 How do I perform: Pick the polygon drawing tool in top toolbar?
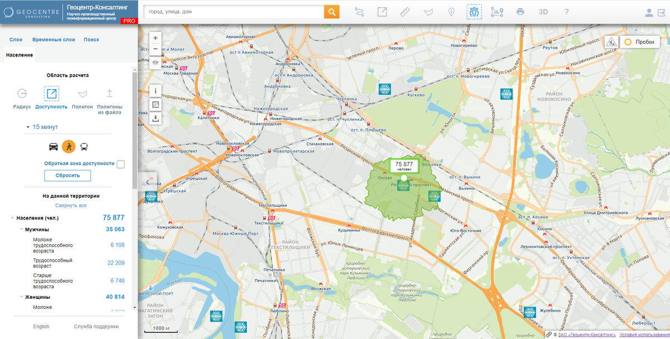point(428,12)
